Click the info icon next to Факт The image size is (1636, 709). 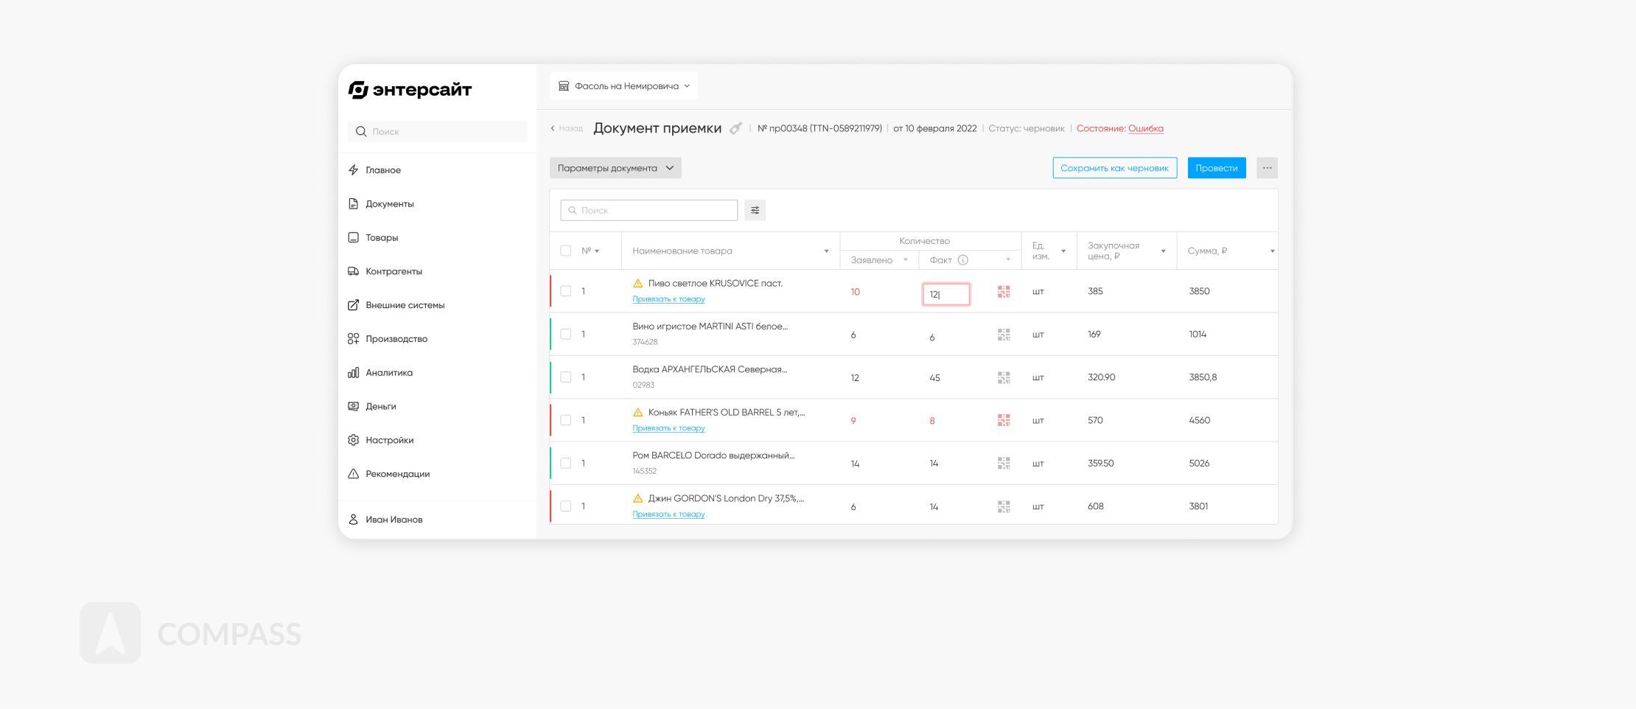(x=962, y=260)
